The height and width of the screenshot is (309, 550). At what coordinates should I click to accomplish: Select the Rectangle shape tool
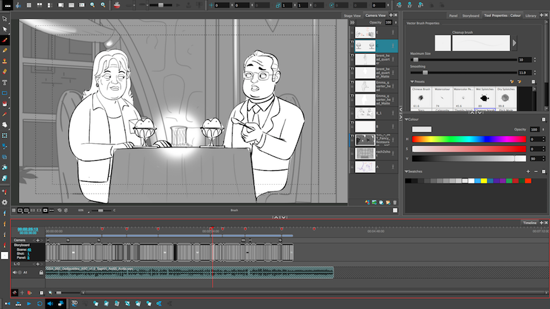[4, 93]
